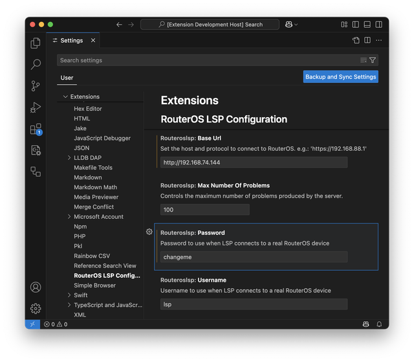414x362 pixels.
Task: Click the Max Number Of Problems field
Action: pyautogui.click(x=204, y=210)
